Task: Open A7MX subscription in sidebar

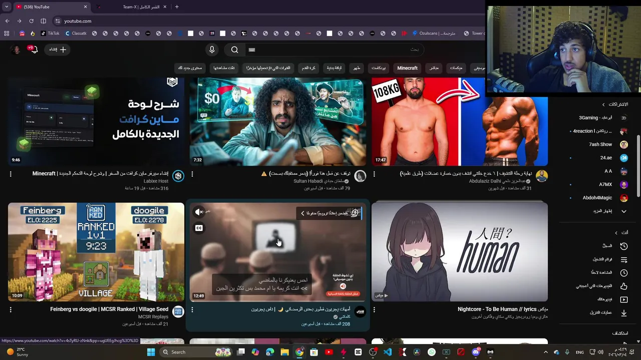Action: pyautogui.click(x=603, y=184)
